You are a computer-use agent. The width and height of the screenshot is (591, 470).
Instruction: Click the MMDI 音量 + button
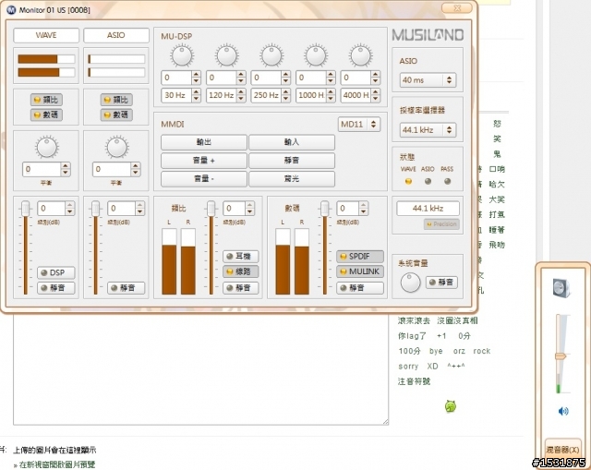tap(204, 161)
